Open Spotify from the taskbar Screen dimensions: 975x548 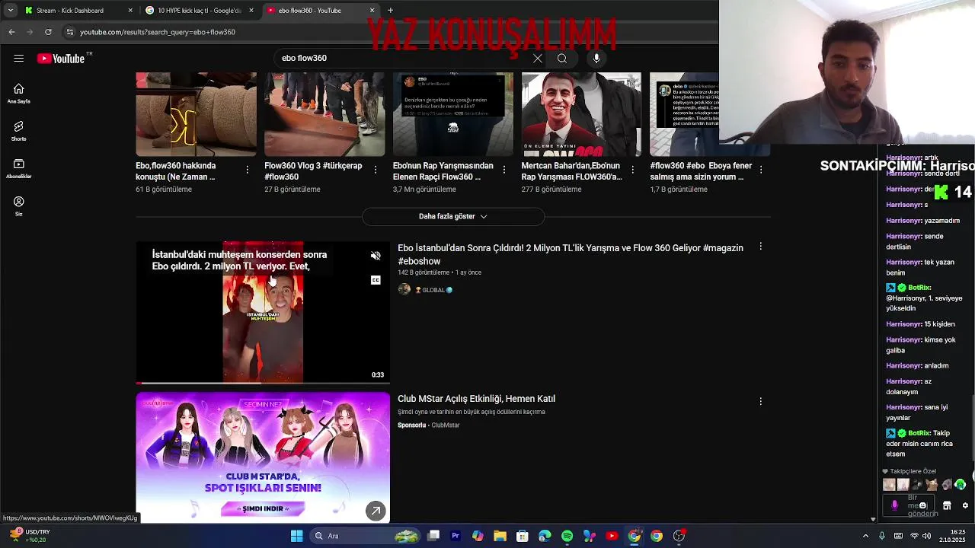pyautogui.click(x=567, y=536)
